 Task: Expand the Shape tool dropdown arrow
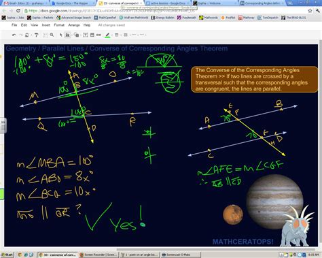81,35
